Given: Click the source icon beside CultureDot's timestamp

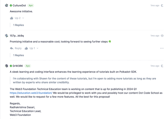Looking at the screenshot, I should click(162, 6).
